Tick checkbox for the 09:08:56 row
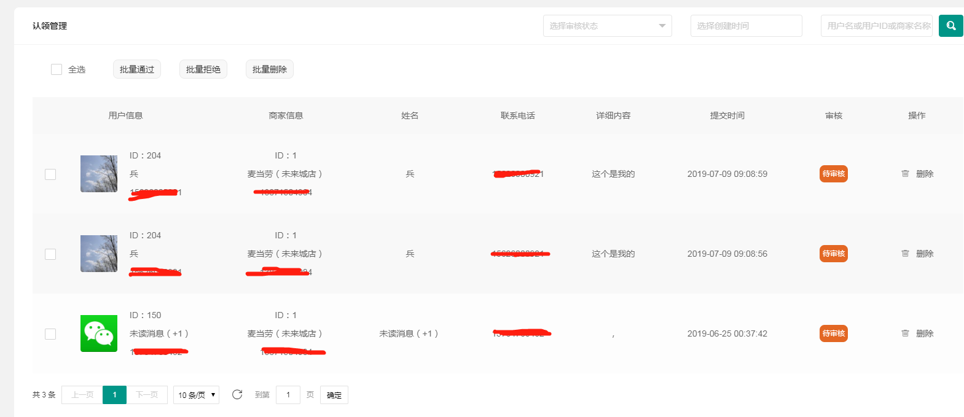The width and height of the screenshot is (964, 417). tap(50, 254)
